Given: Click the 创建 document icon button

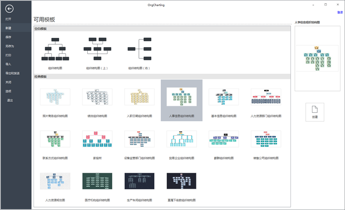Looking at the screenshot, I should 315,112.
